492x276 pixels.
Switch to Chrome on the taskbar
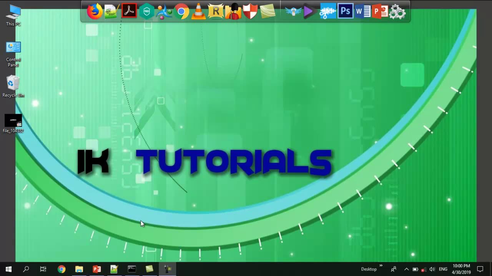(61, 269)
